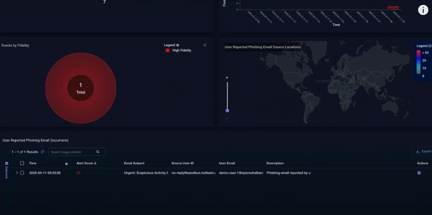The height and width of the screenshot is (215, 432).
Task: Click the Email Subject column header
Action: 134,163
